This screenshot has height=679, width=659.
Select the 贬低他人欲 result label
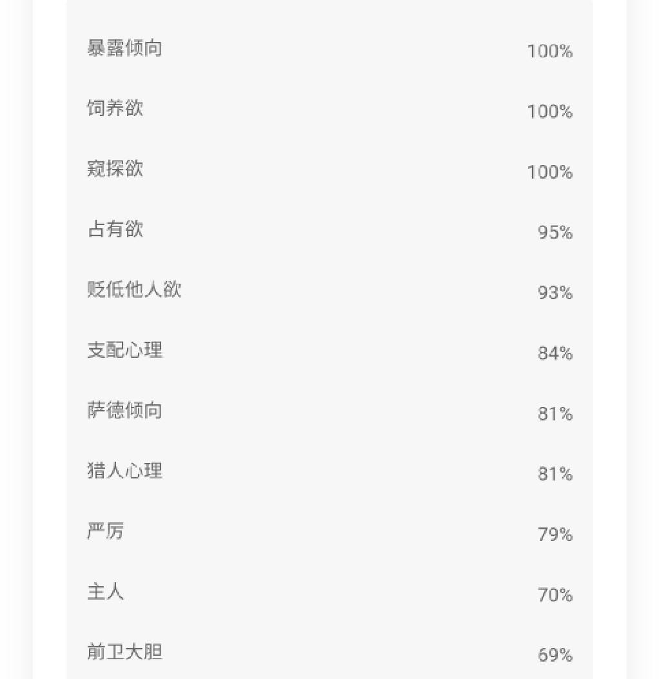pos(134,290)
